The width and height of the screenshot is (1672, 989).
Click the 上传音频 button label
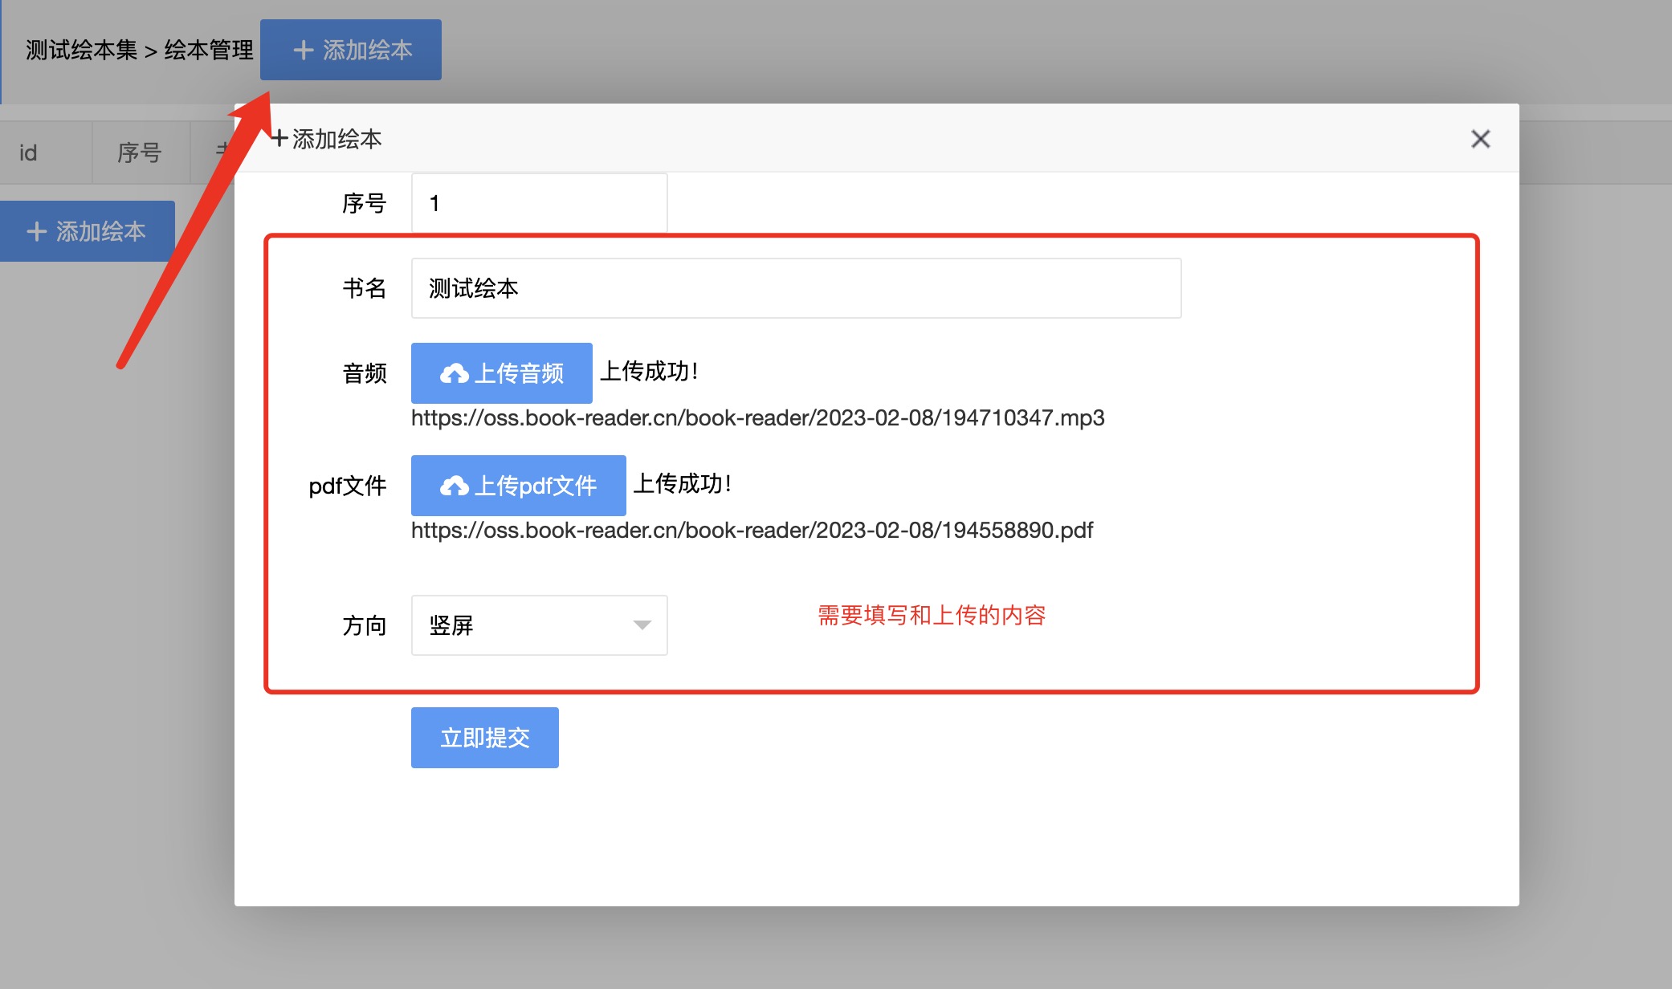coord(519,373)
